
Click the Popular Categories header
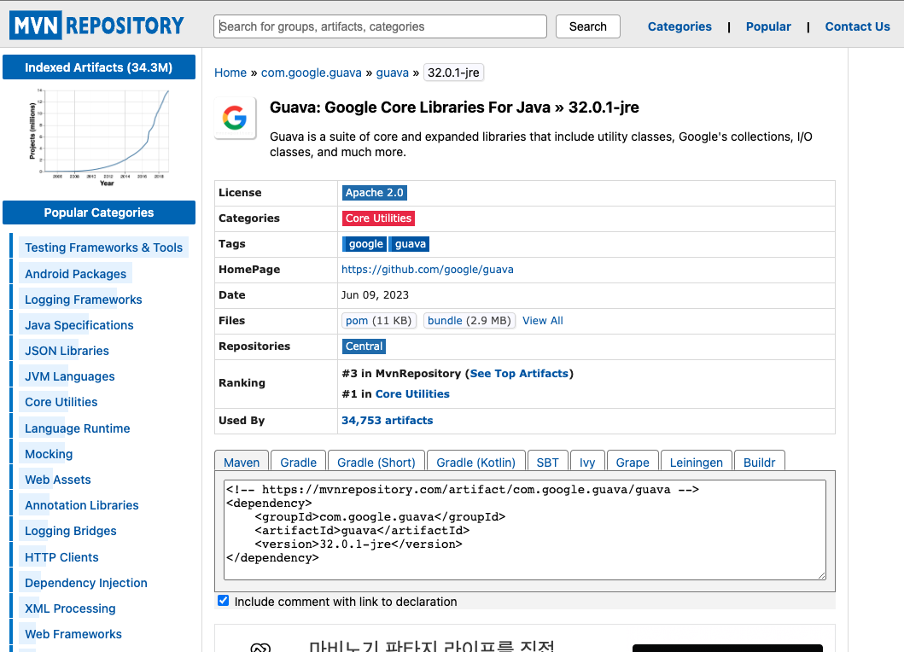[x=98, y=212]
